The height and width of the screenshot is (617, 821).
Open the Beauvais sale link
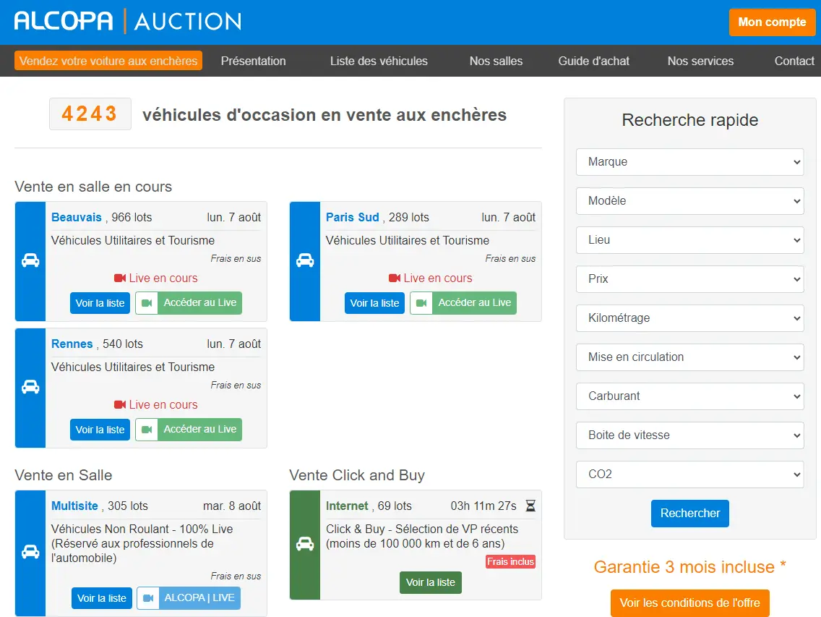[77, 218]
